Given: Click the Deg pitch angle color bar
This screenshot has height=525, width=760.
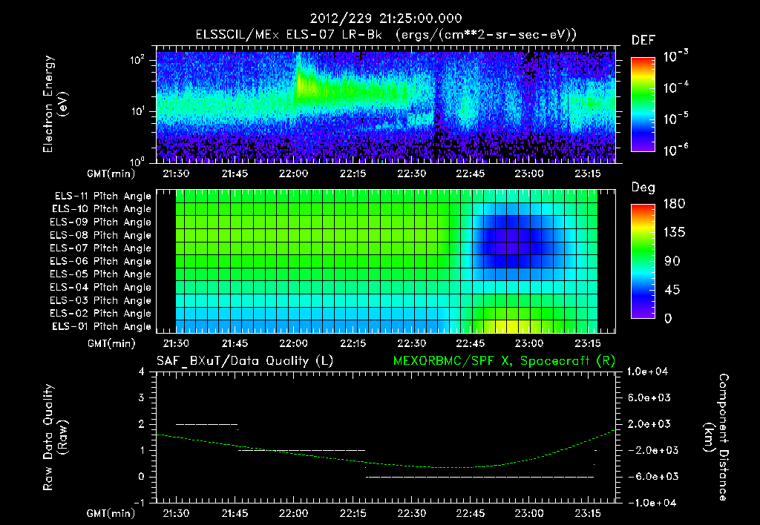Looking at the screenshot, I should pos(643,261).
